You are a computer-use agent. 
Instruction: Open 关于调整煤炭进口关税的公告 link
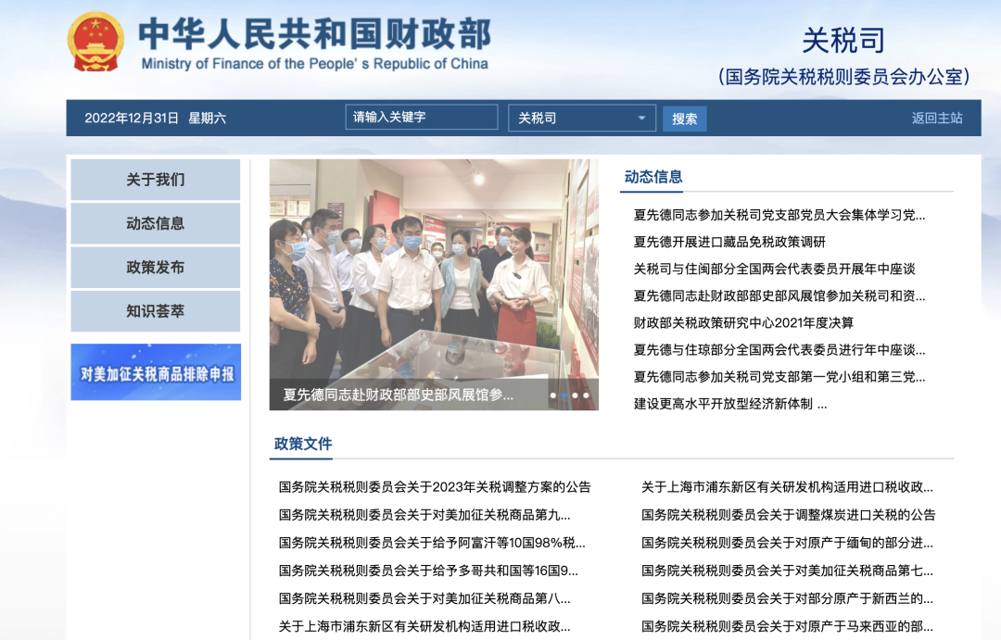[x=788, y=515]
